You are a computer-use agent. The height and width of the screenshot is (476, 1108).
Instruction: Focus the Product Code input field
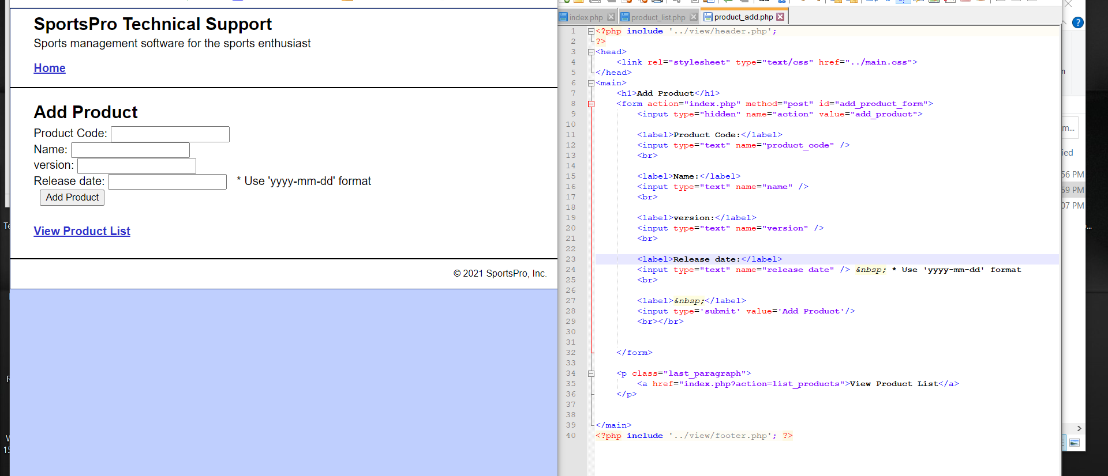pyautogui.click(x=170, y=134)
